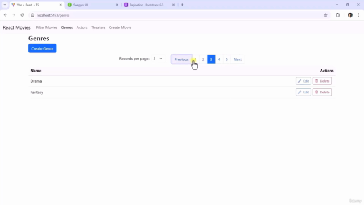The height and width of the screenshot is (205, 364).
Task: Open a new browser tab with plus
Action: pos(182,5)
